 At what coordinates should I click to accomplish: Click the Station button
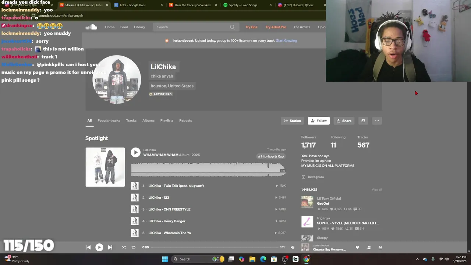[292, 121]
